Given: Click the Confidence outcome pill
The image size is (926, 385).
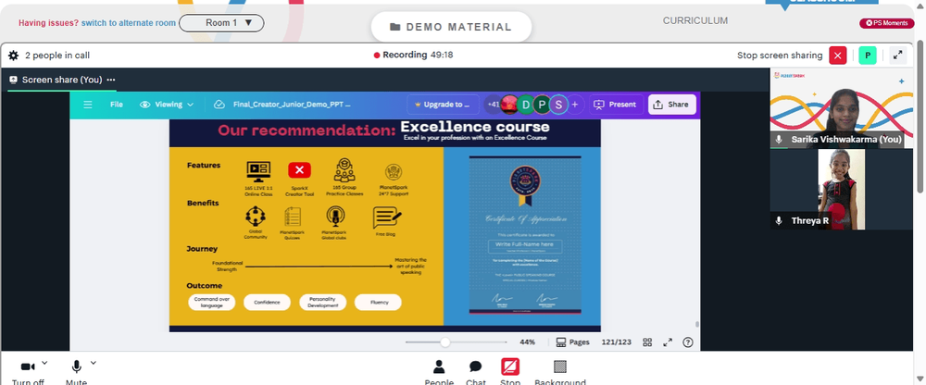Looking at the screenshot, I should pos(267,303).
